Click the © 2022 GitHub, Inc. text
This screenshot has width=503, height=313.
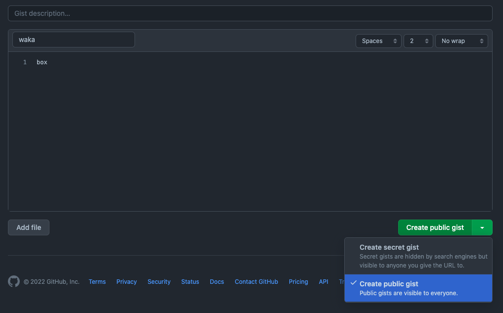click(51, 281)
